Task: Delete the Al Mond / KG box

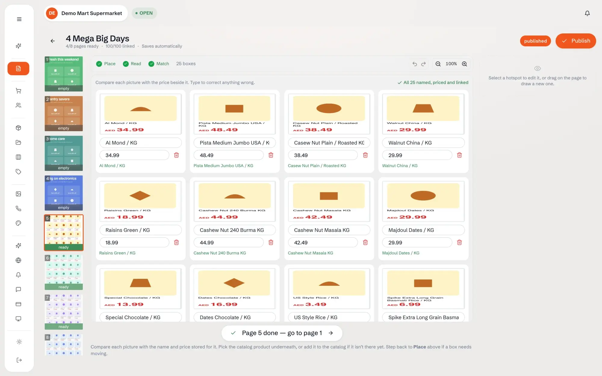Action: pyautogui.click(x=176, y=155)
